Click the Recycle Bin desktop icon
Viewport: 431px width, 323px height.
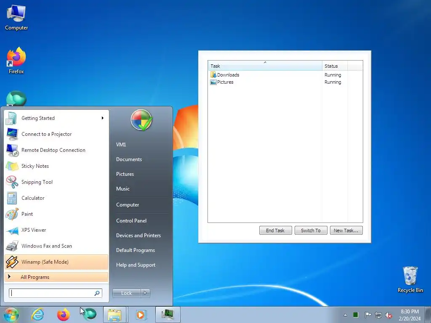coord(410,279)
